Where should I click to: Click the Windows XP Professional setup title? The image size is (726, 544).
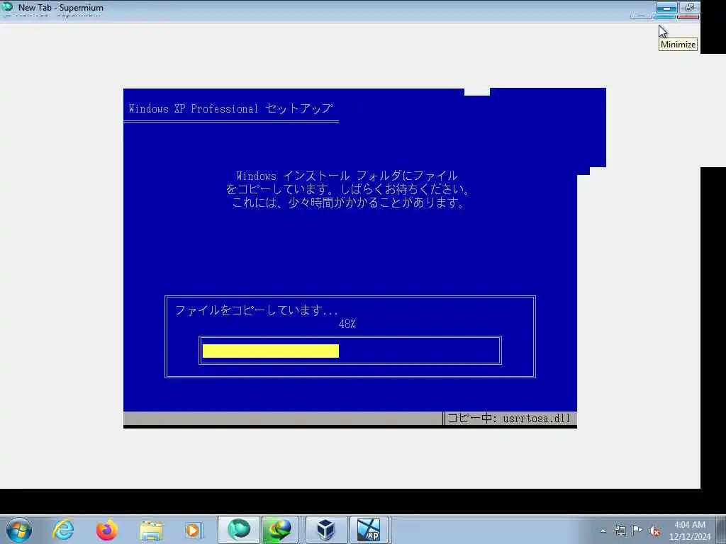230,108
